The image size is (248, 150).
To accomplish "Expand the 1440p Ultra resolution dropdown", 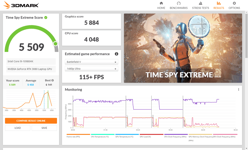I will [x=91, y=69].
